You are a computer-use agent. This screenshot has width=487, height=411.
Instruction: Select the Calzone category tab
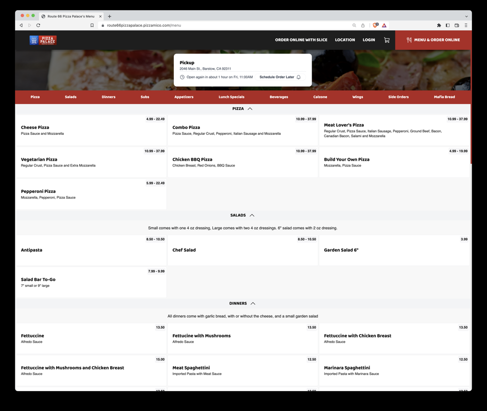pyautogui.click(x=320, y=97)
